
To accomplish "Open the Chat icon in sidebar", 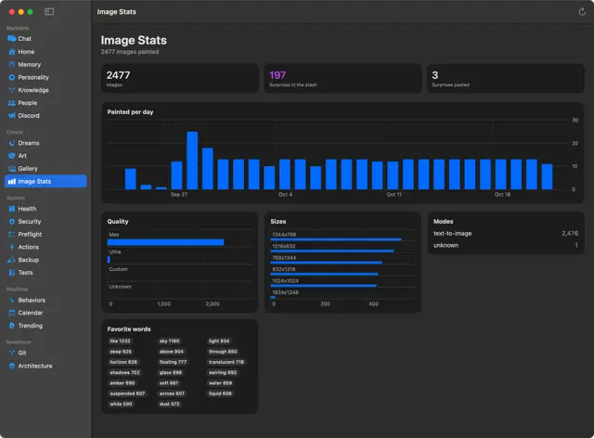I will click(12, 39).
